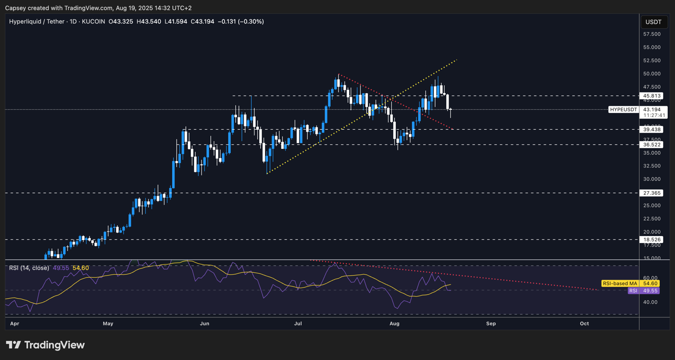Click the Aug label on time axis
Viewport: 675px width, 360px height.
[395, 324]
